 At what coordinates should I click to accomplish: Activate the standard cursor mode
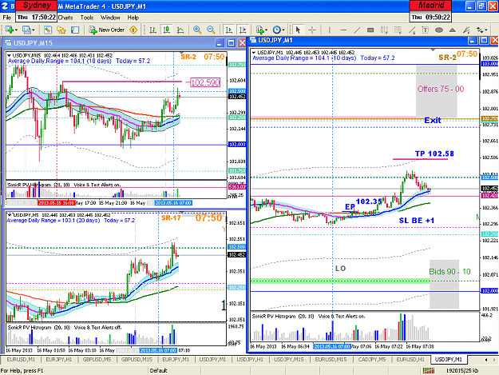[x=298, y=30]
